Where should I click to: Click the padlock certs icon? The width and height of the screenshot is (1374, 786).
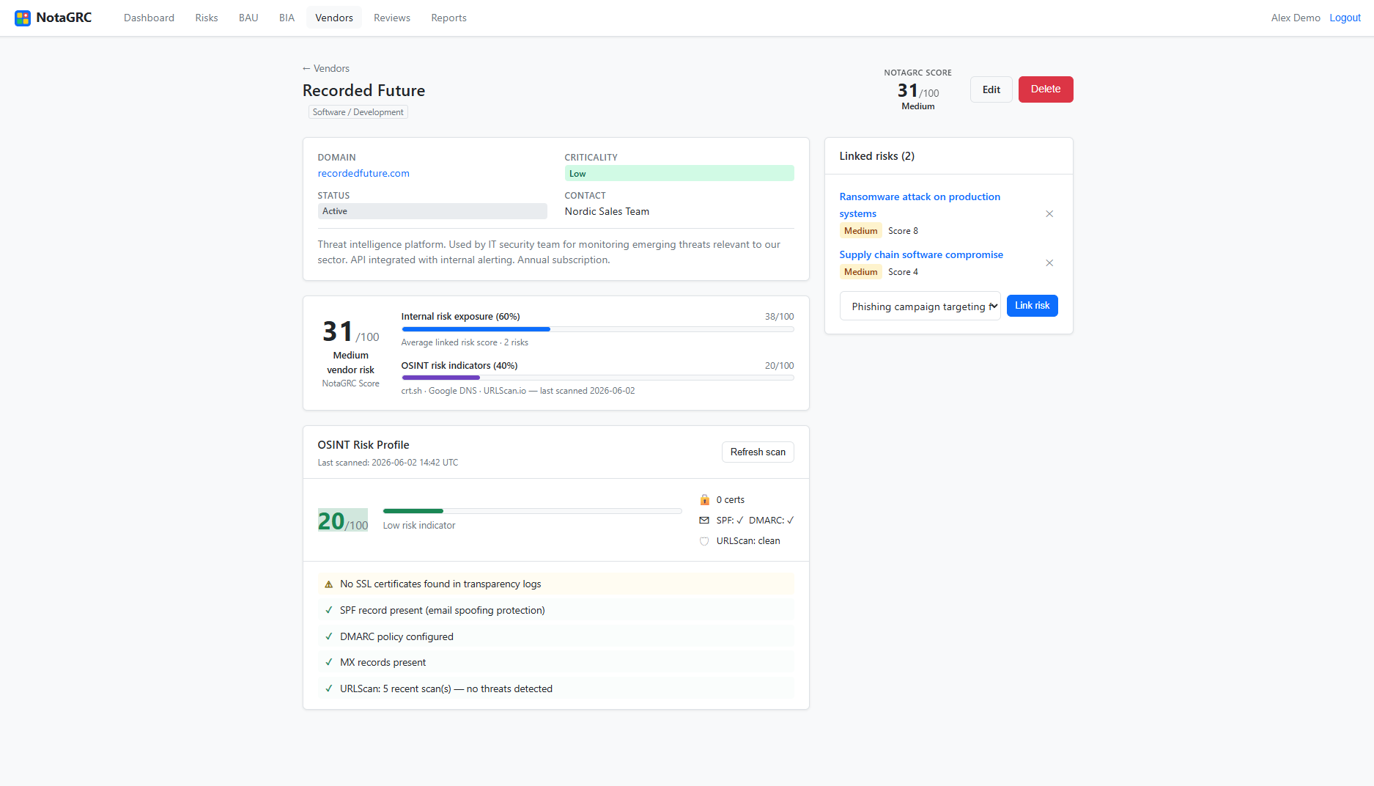(704, 500)
